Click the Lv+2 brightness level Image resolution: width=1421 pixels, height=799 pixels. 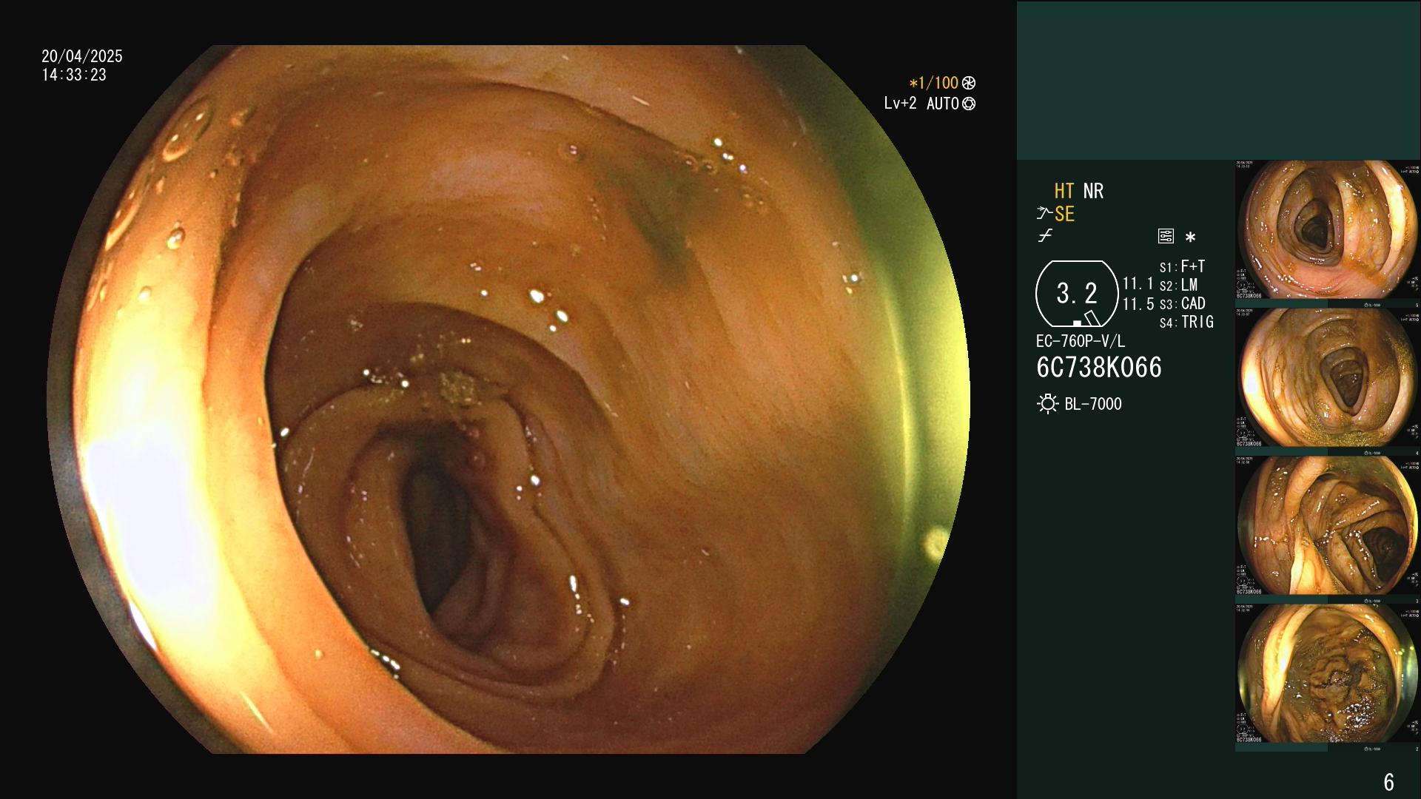tap(900, 104)
